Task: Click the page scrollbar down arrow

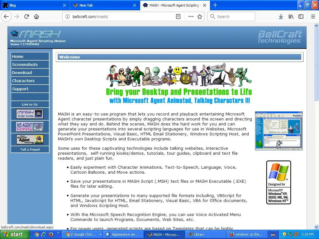Action: 316,227
